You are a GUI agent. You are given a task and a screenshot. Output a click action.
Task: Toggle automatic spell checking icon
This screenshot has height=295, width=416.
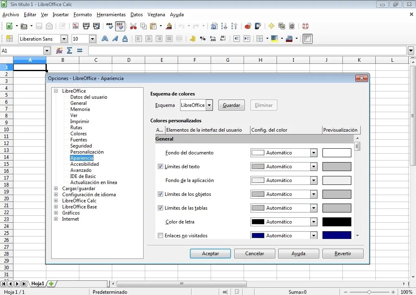pyautogui.click(x=120, y=26)
